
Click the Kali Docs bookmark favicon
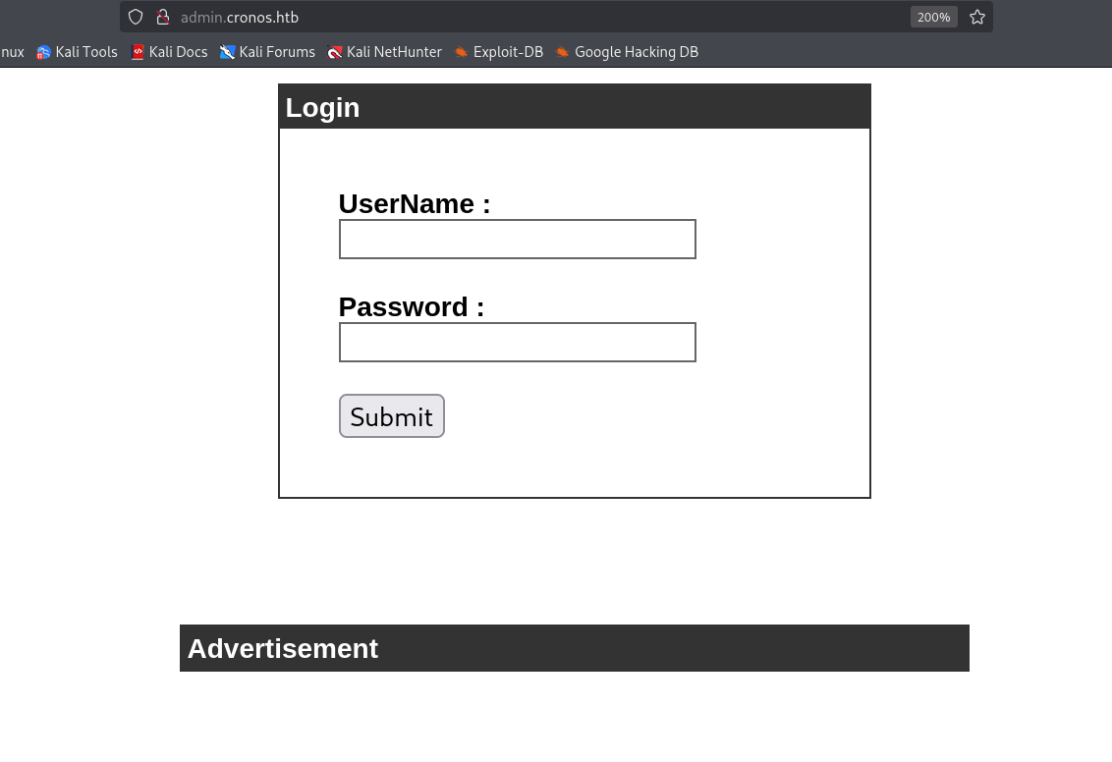(138, 52)
